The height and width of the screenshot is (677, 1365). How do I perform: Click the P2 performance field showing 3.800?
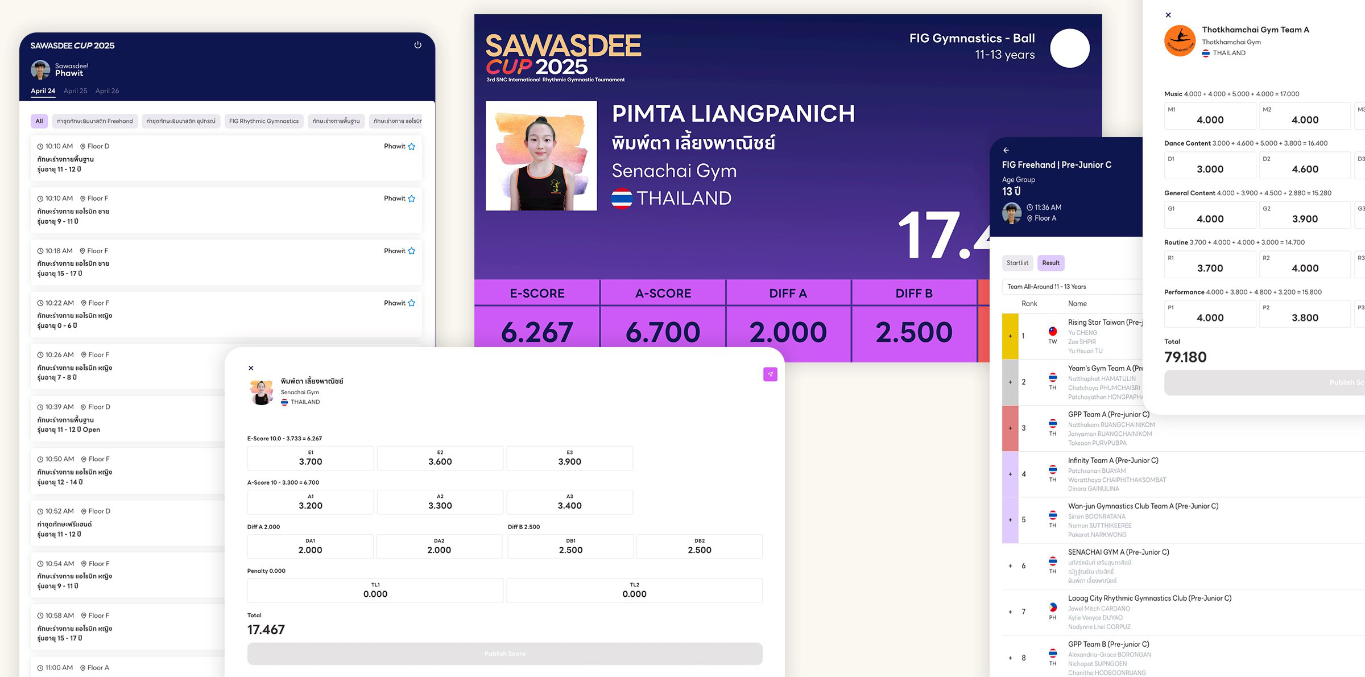[x=1305, y=314]
